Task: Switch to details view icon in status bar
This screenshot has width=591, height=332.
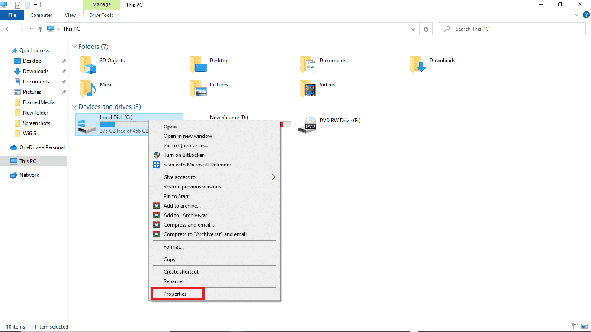Action: (x=575, y=326)
